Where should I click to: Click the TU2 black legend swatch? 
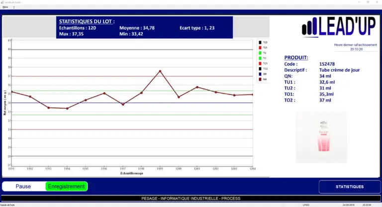(x=260, y=42)
